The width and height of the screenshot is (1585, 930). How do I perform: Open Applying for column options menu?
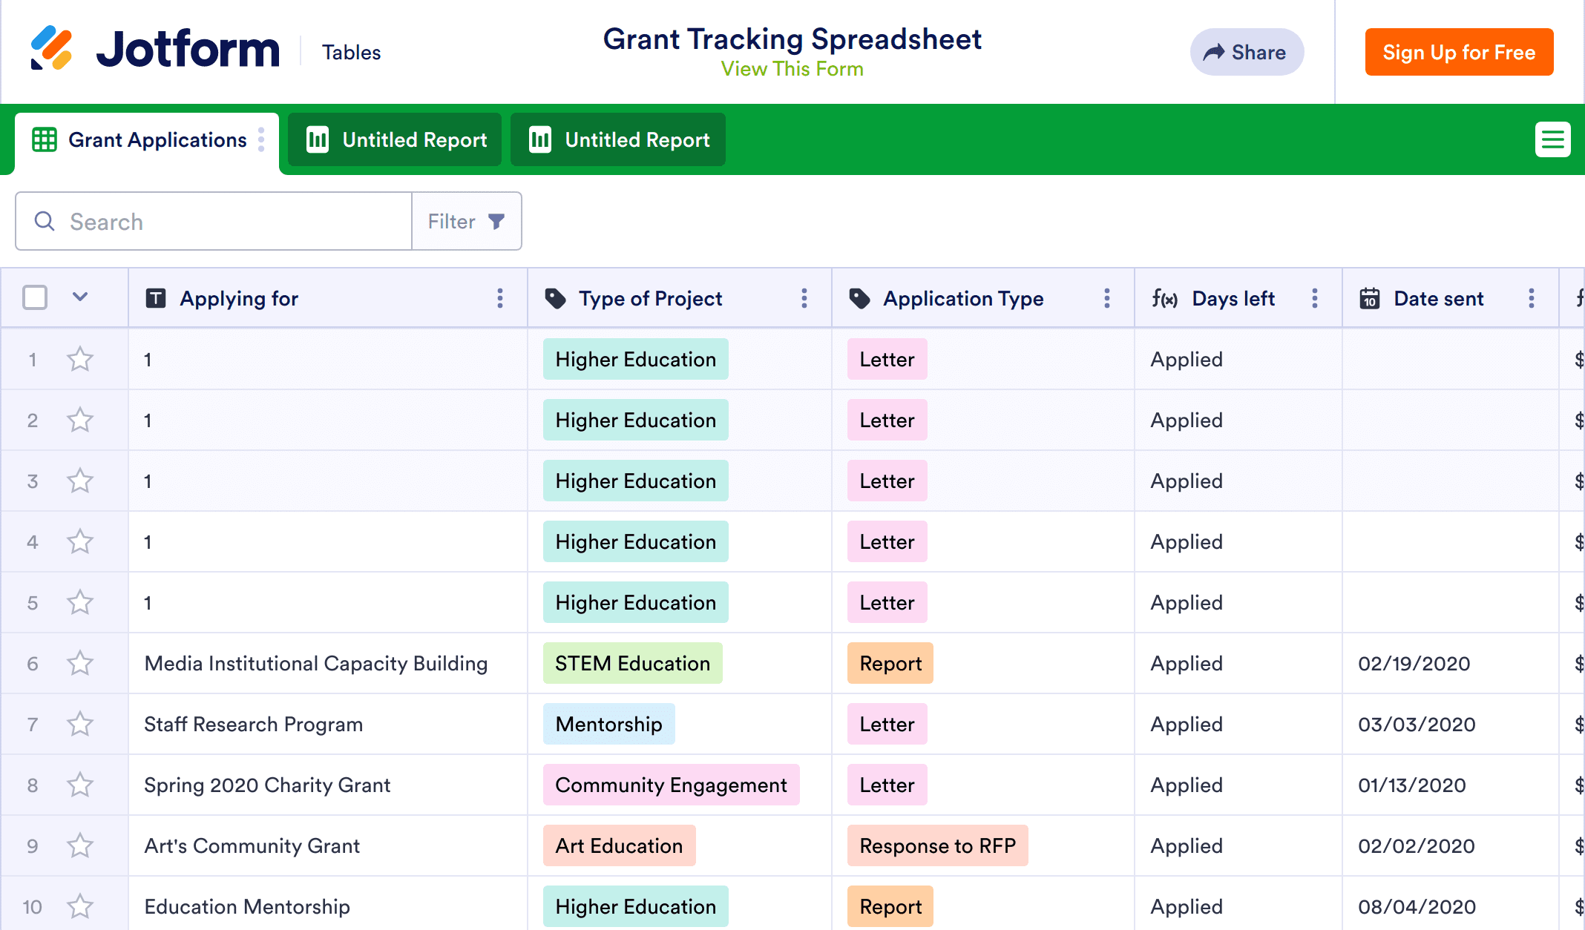click(x=500, y=298)
